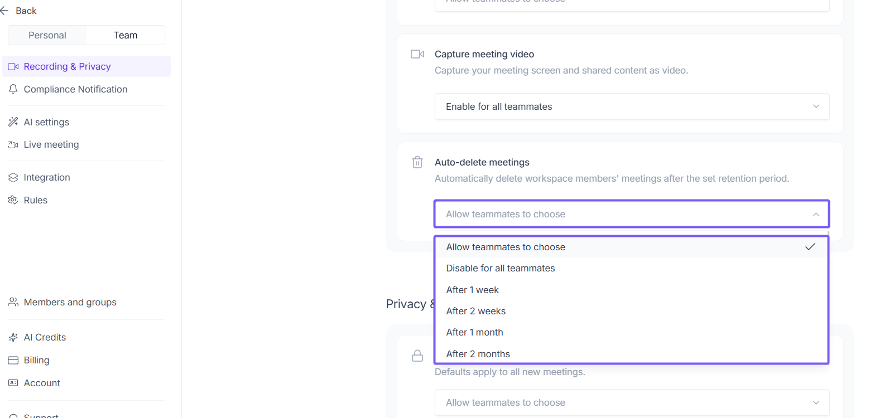Click the Back arrow icon
Image resolution: width=889 pixels, height=418 pixels.
[4, 11]
